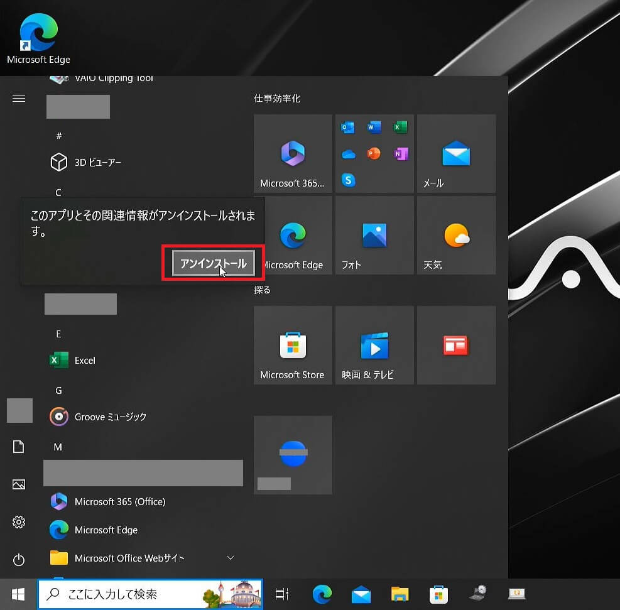Open Microsoft Store from the taskbar
620x610 pixels.
click(x=438, y=594)
